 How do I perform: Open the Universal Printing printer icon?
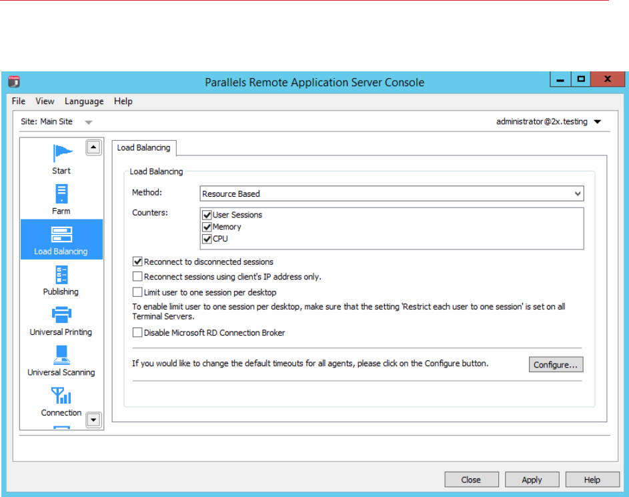click(61, 315)
